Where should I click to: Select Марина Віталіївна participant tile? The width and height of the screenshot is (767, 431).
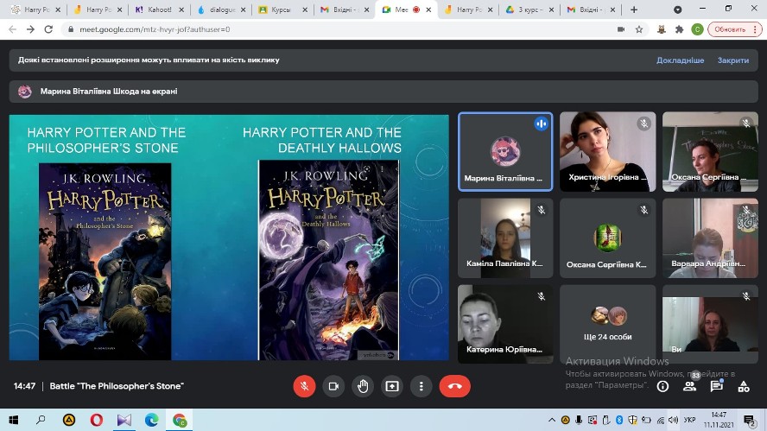tap(505, 152)
